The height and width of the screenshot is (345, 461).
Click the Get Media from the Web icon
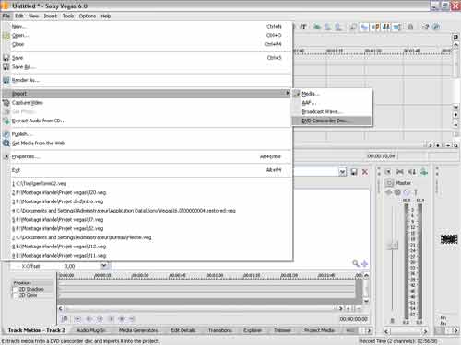point(6,144)
